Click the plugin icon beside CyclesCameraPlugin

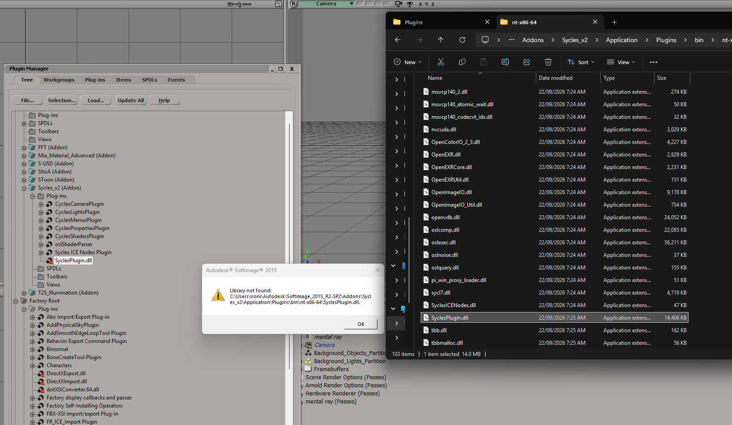click(x=49, y=204)
